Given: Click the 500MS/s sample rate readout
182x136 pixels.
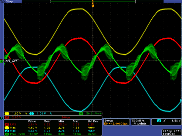Looking at the screenshot, I should [138, 121].
